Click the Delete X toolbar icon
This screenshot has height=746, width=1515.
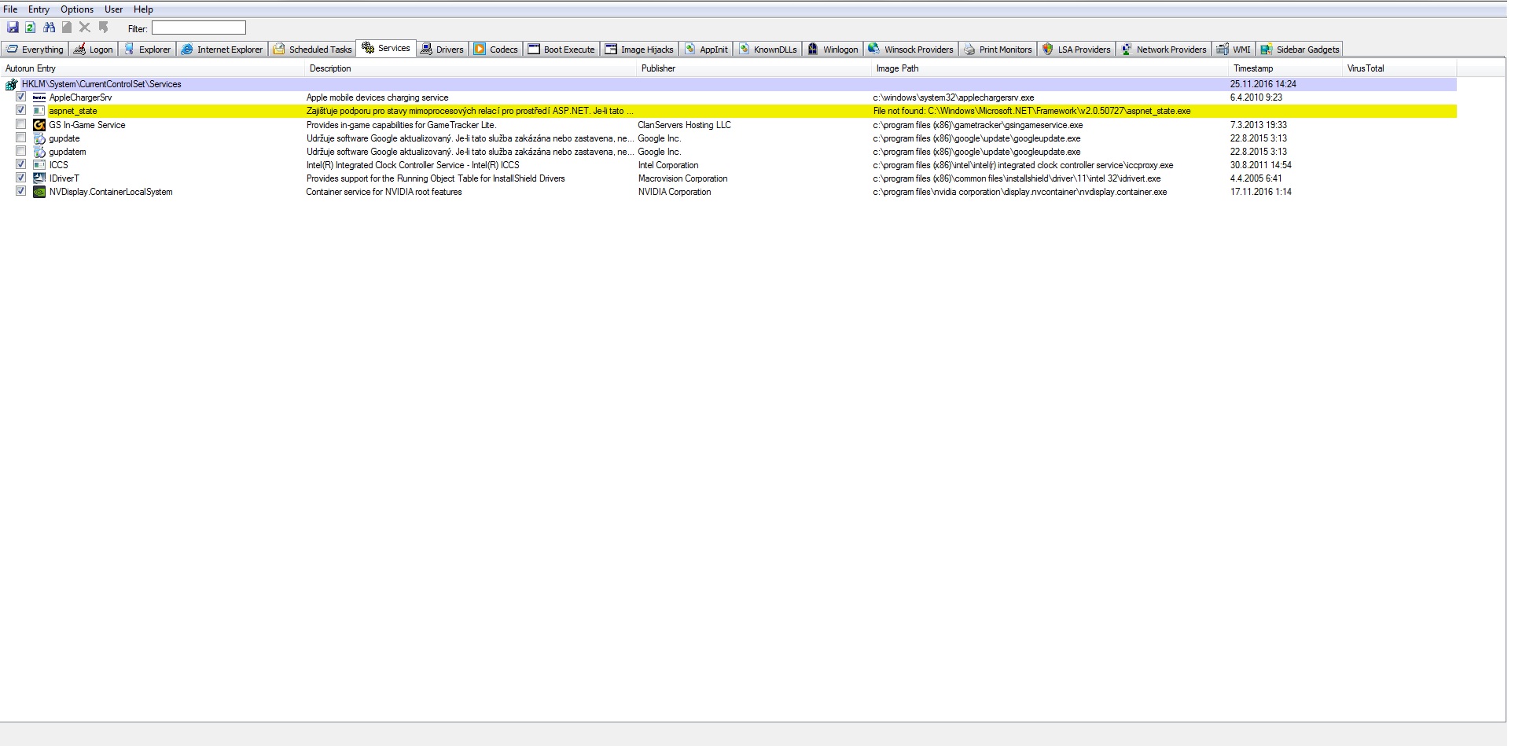point(85,28)
